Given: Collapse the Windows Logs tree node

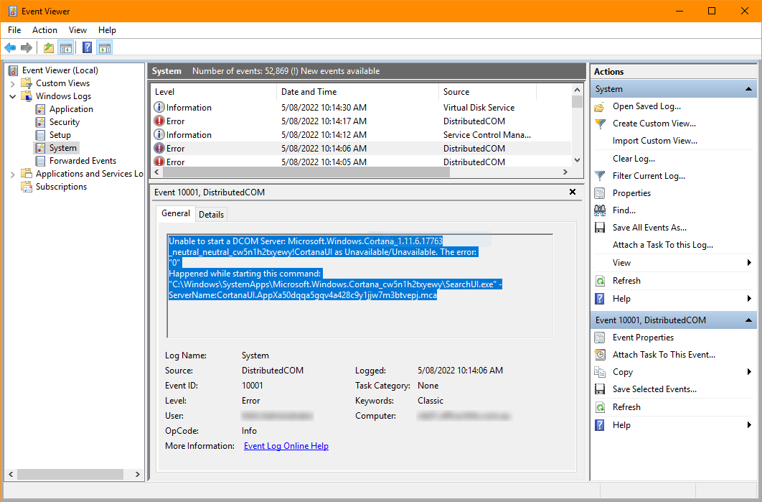Looking at the screenshot, I should click(12, 96).
